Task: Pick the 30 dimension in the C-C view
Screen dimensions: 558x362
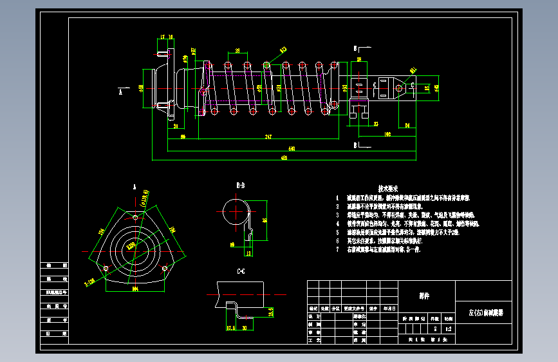Action: pyautogui.click(x=245, y=328)
